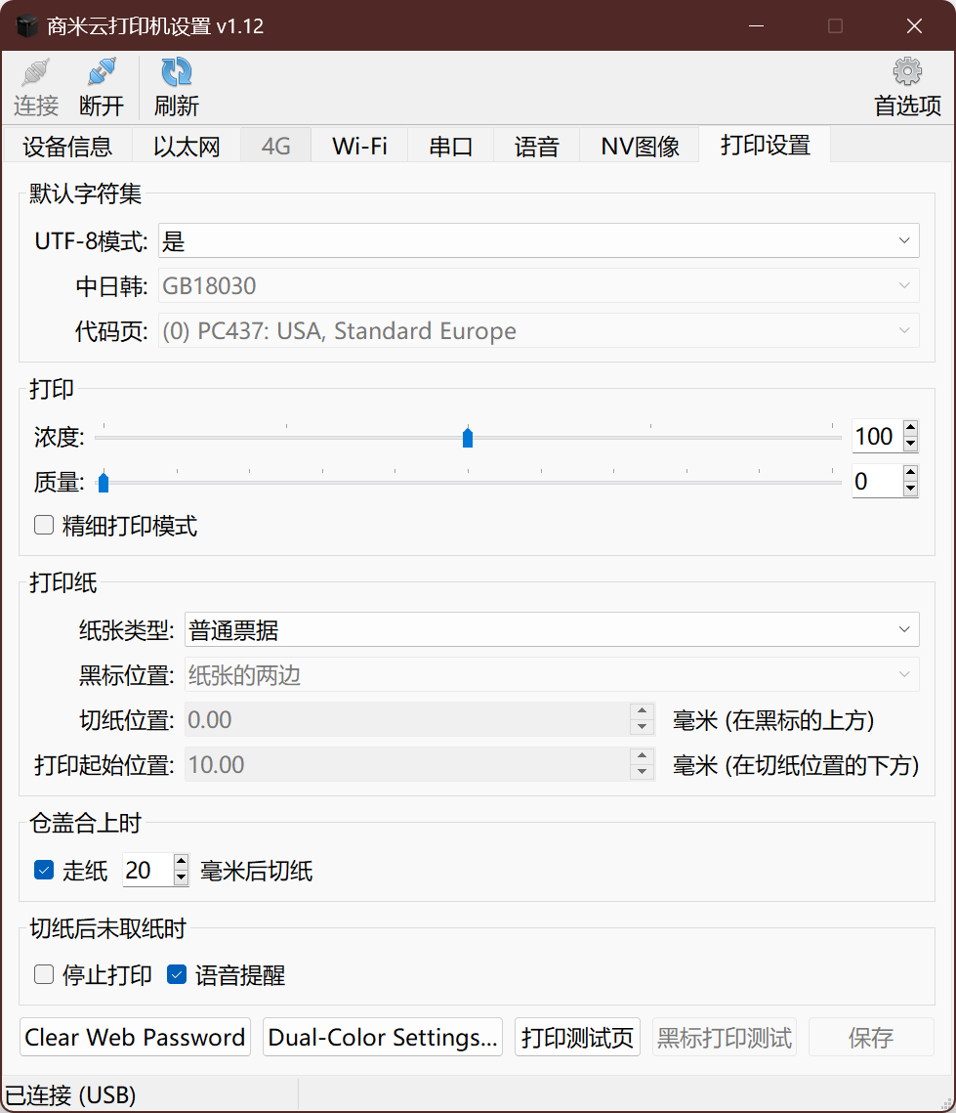Open the 设备信息 tab
This screenshot has height=1113, width=956.
67,147
